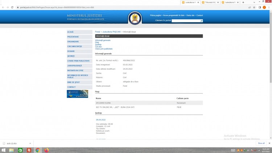Expand options arrow for auto (2).xlsx download
272x153 pixels.
coord(30,143)
